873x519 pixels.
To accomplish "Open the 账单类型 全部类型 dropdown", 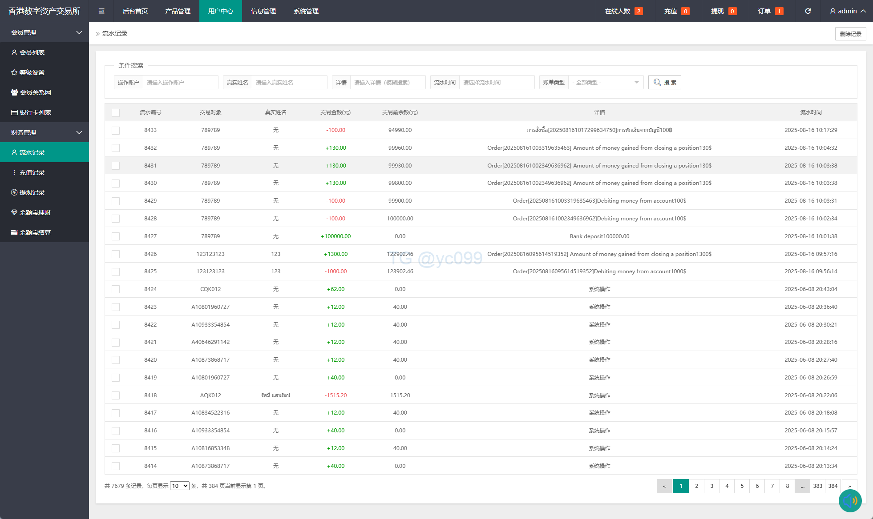I will 606,82.
